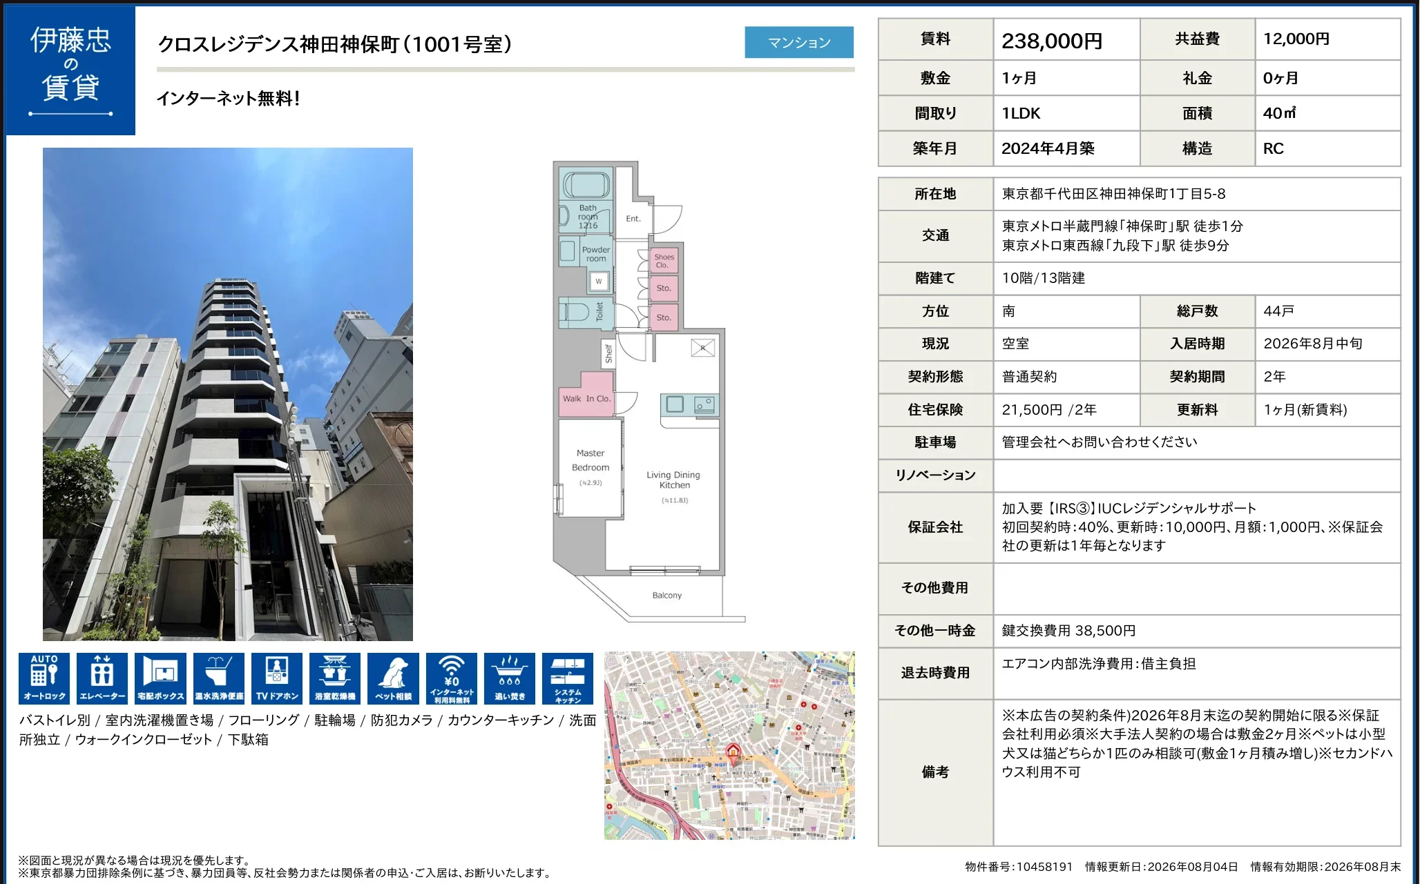Select the 宅配ボックス delivery box icon
Viewport: 1420px width, 884px height.
click(x=160, y=678)
